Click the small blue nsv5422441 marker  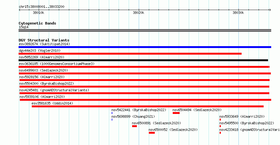112,113
